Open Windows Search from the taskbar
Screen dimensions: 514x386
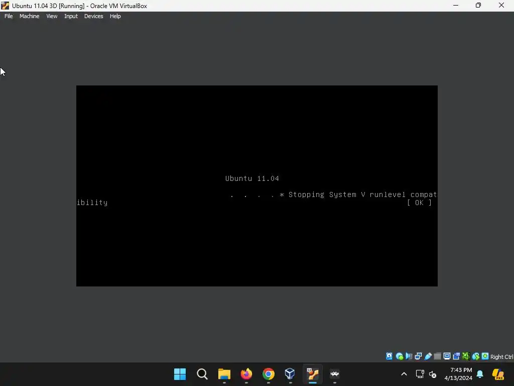202,374
